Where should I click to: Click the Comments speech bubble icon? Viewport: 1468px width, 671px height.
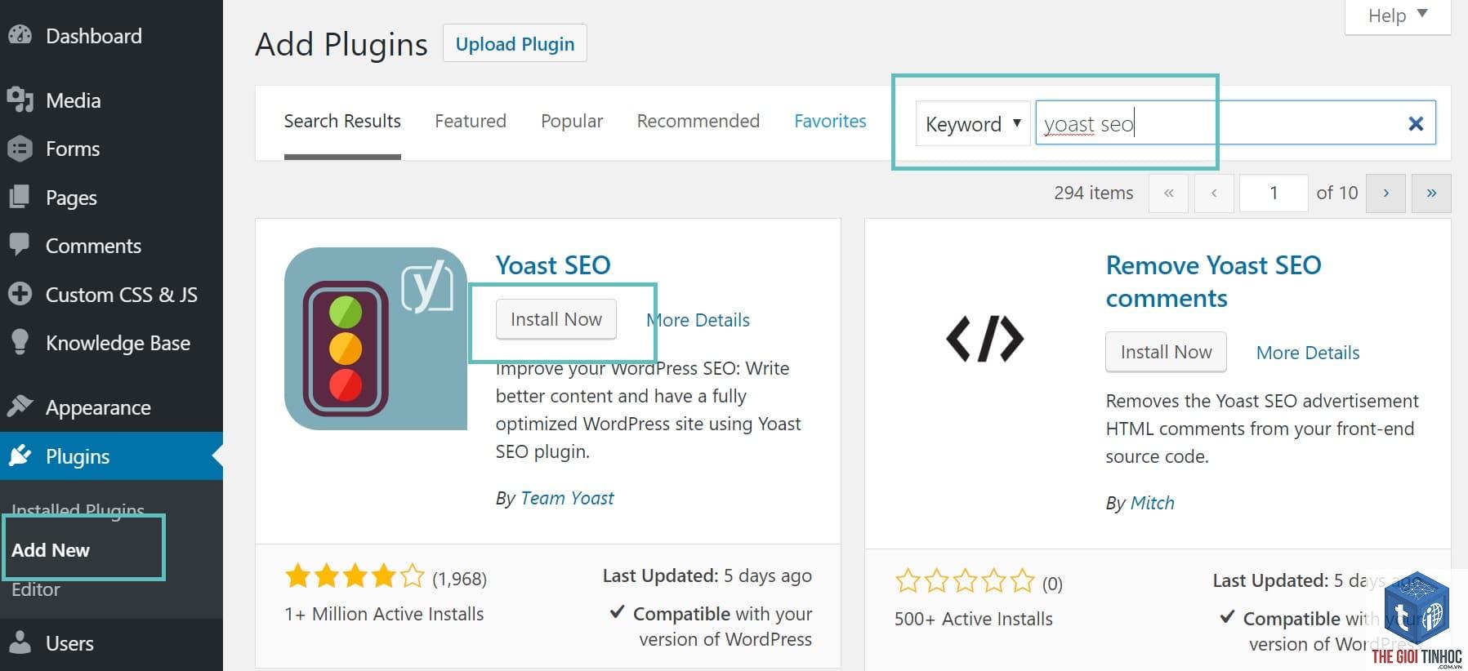tap(20, 245)
